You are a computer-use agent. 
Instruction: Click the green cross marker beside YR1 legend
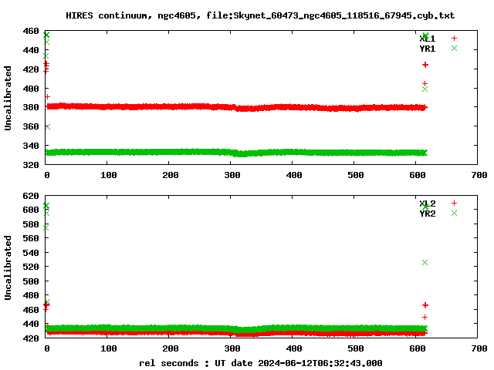click(454, 48)
